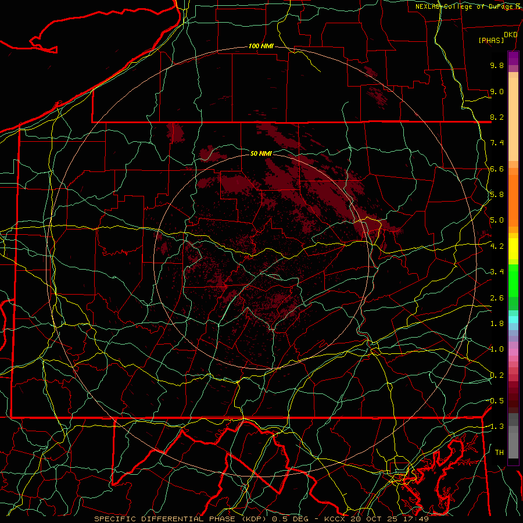This screenshot has width=523, height=523.
Task: Click the 0.5 DEG tilt text
Action: click(289, 519)
